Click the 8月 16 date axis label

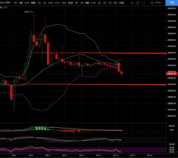(150, 155)
